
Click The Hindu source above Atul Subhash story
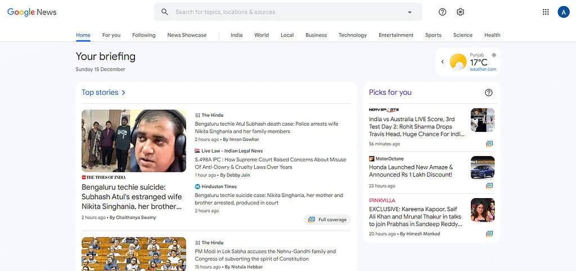pos(209,115)
